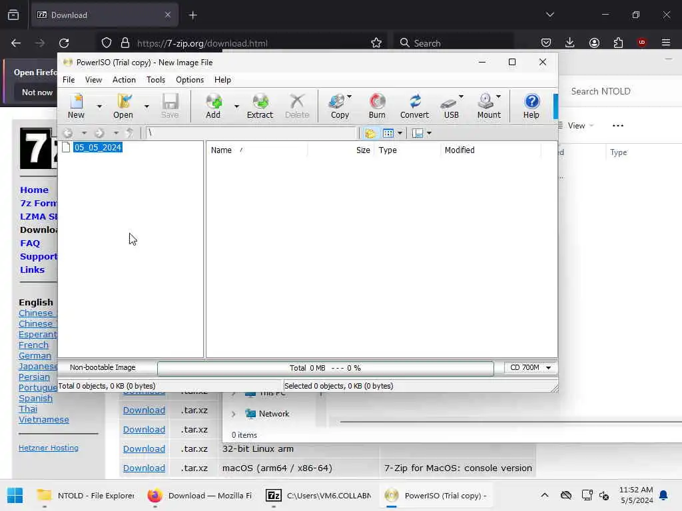Image resolution: width=682 pixels, height=511 pixels.
Task: Show hidden system tray icons chevron
Action: (x=545, y=495)
